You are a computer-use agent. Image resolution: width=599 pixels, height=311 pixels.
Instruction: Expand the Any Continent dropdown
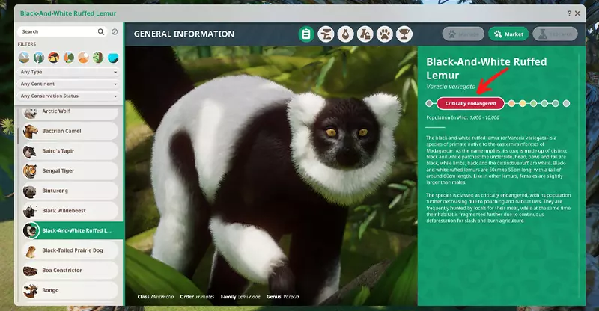pos(68,84)
